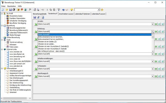Open the Anrede dropdown arrow
The width and height of the screenshot is (166, 103).
pos(152,24)
